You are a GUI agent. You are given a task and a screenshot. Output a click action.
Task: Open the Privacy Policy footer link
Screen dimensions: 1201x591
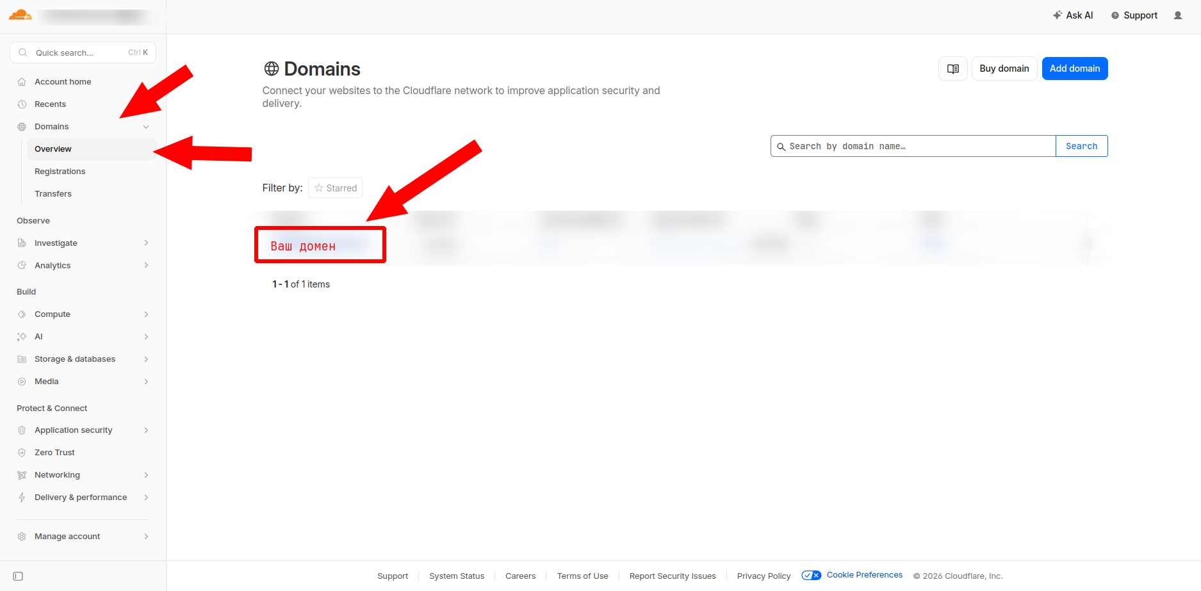click(764, 576)
